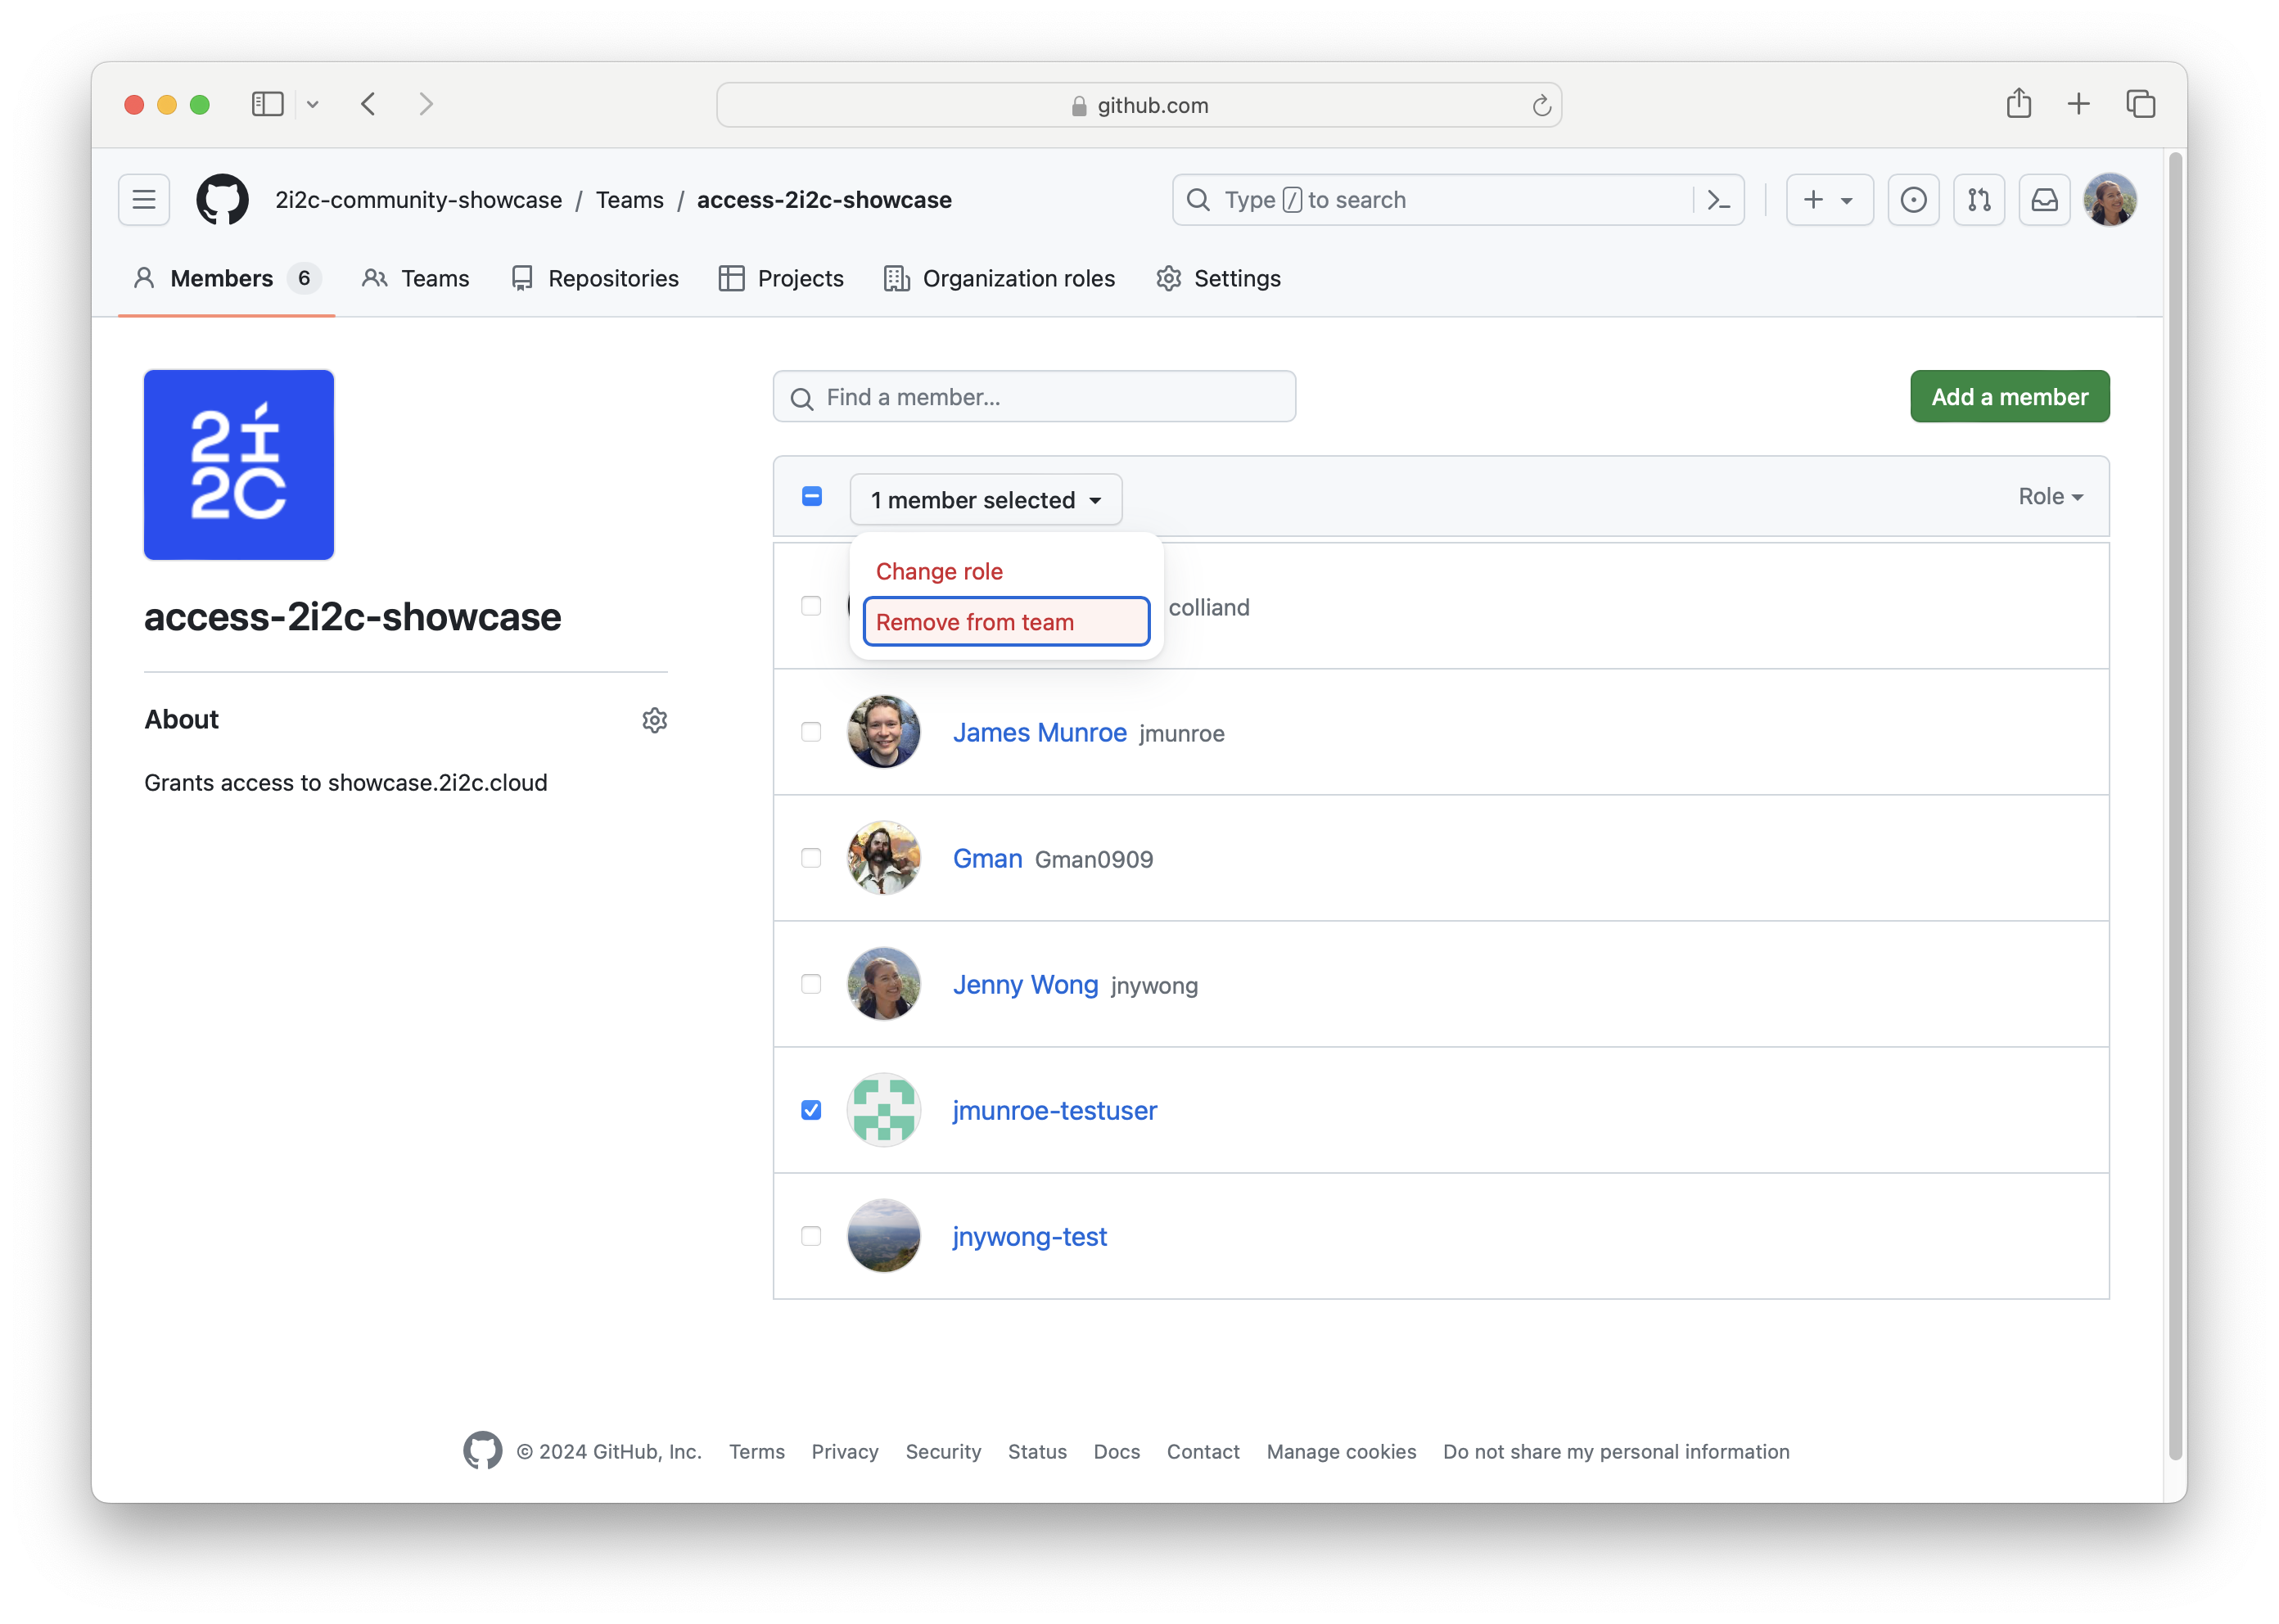Click the Add a member button
Image resolution: width=2279 pixels, height=1624 pixels.
(x=2009, y=397)
